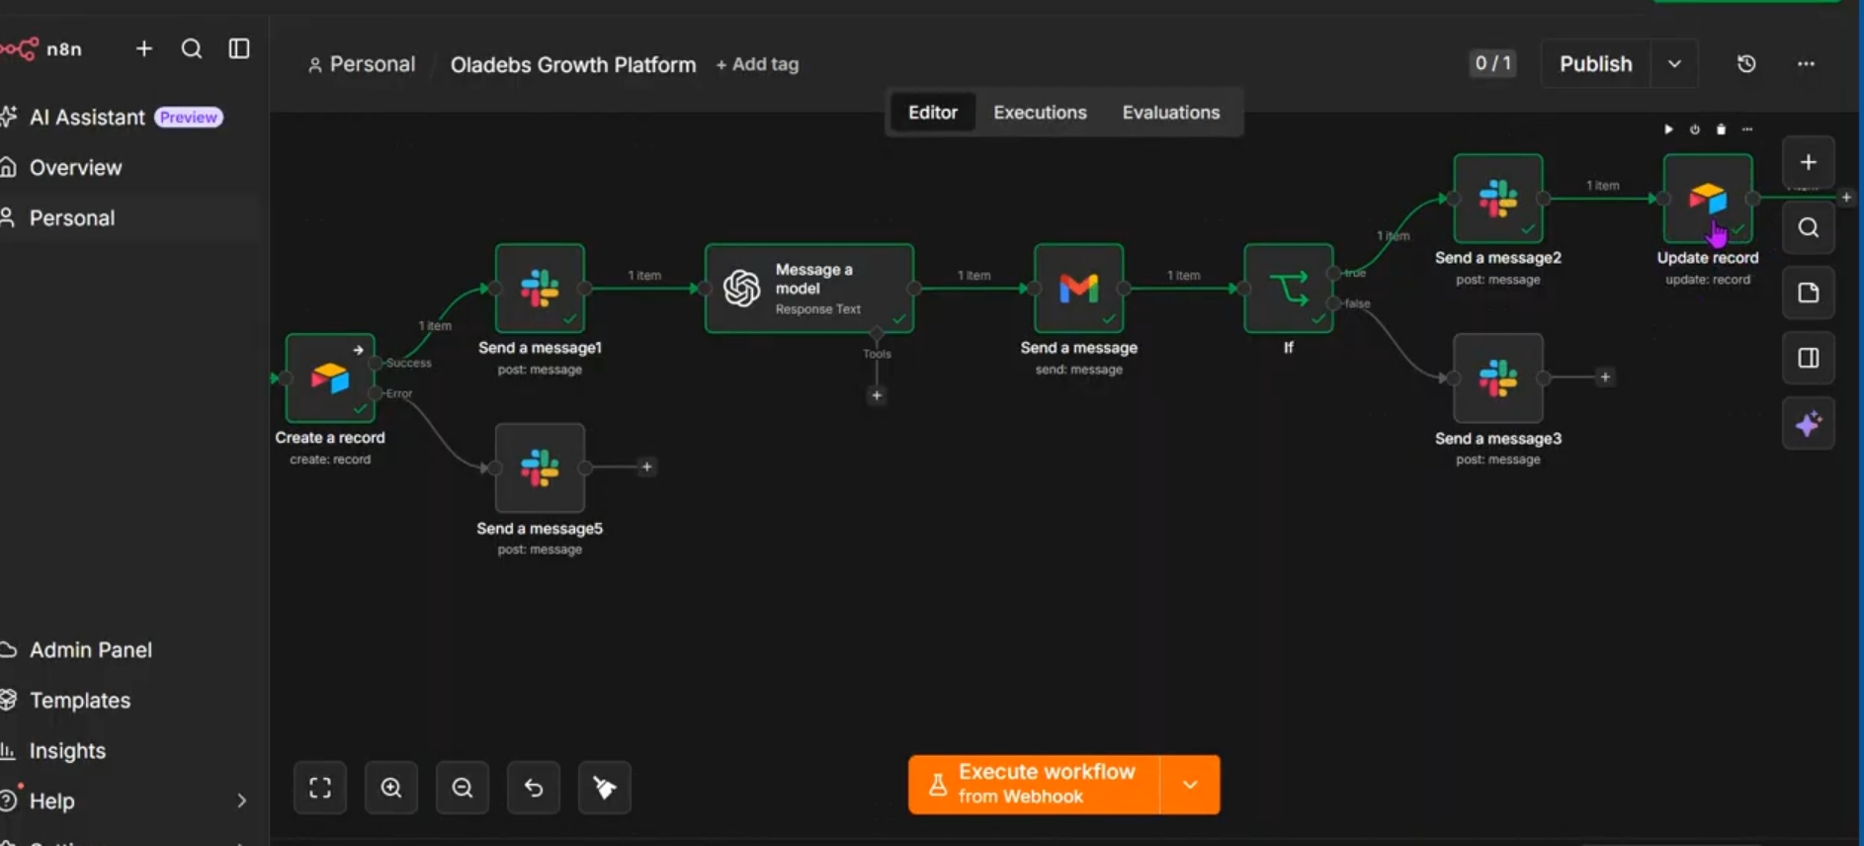Open Execute workflow trigger dropdown
Viewport: 1864px width, 846px height.
[x=1190, y=785]
